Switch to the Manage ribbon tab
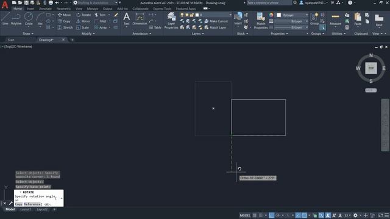Image resolution: width=390 pixels, height=219 pixels. [93, 9]
